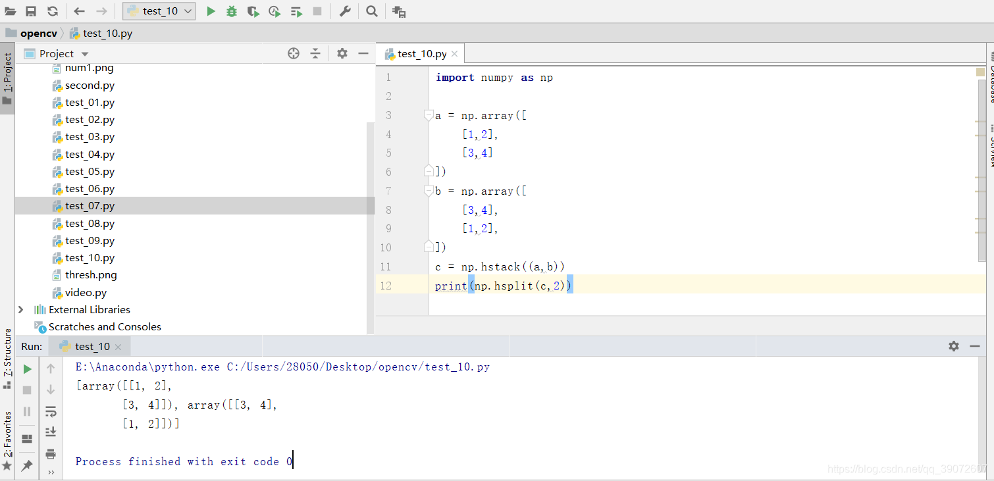Open file icon in main toolbar
The width and height of the screenshot is (994, 481).
[x=10, y=11]
